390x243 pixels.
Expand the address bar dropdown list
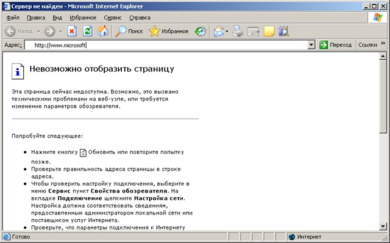(311, 45)
